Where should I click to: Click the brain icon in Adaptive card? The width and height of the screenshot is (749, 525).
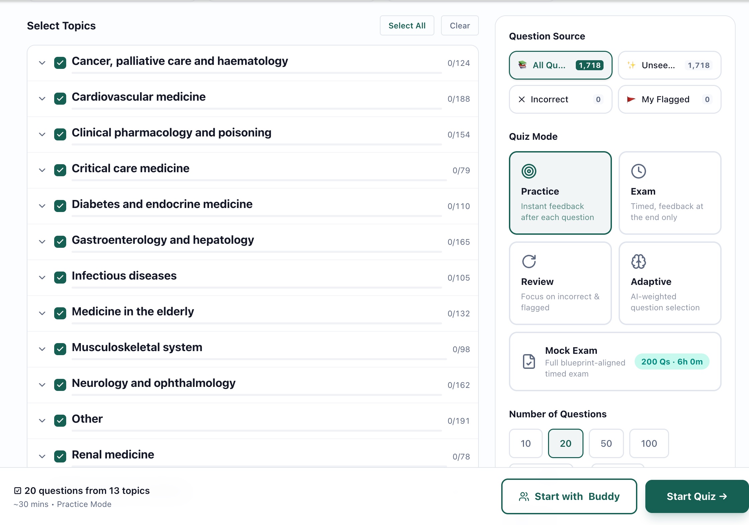coord(639,261)
